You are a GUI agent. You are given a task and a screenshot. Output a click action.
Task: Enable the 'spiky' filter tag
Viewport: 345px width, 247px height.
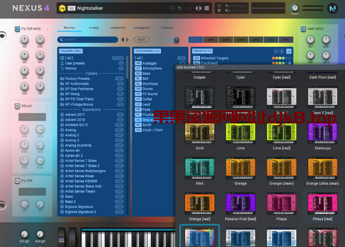pos(256,40)
